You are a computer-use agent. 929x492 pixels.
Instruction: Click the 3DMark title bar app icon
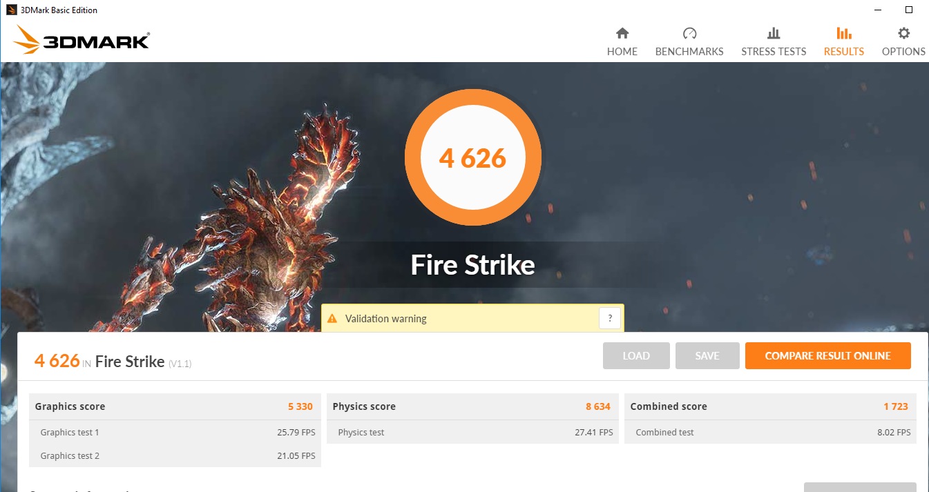click(12, 10)
